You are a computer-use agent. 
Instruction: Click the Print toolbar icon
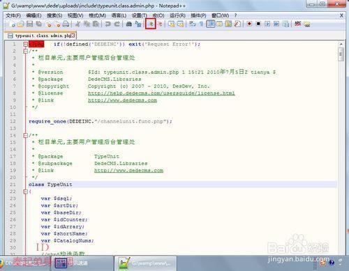coord(66,24)
